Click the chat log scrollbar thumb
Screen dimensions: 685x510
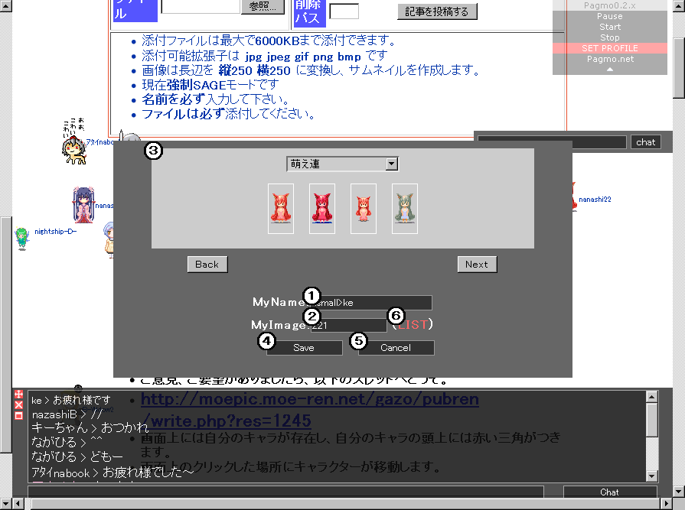tap(651, 419)
